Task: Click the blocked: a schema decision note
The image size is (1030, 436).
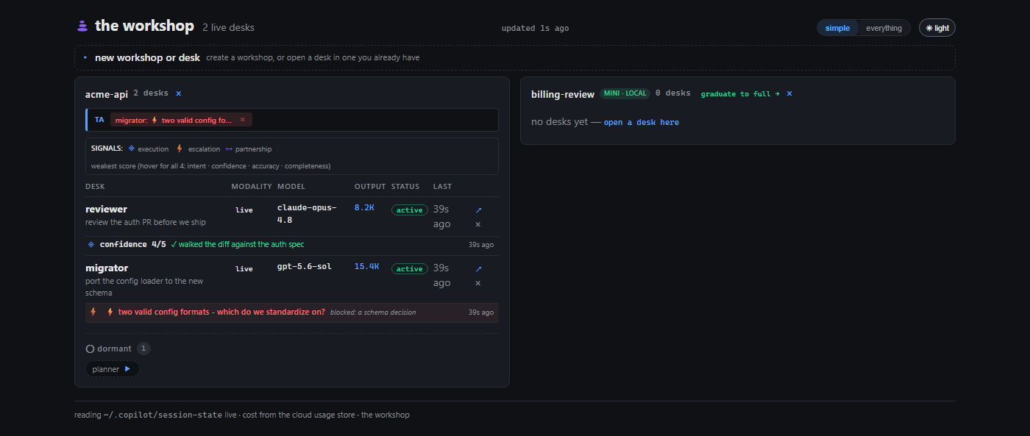Action: pos(373,312)
